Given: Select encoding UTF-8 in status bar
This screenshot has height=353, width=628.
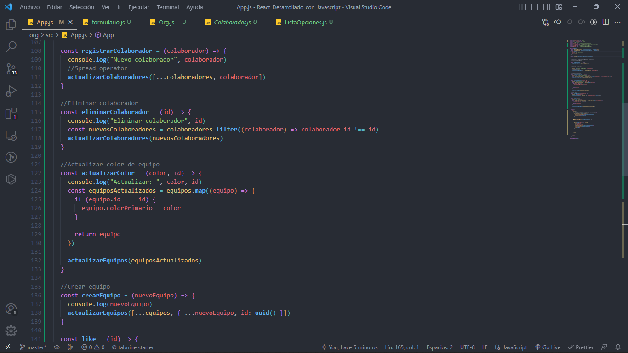Looking at the screenshot, I should tap(467, 347).
